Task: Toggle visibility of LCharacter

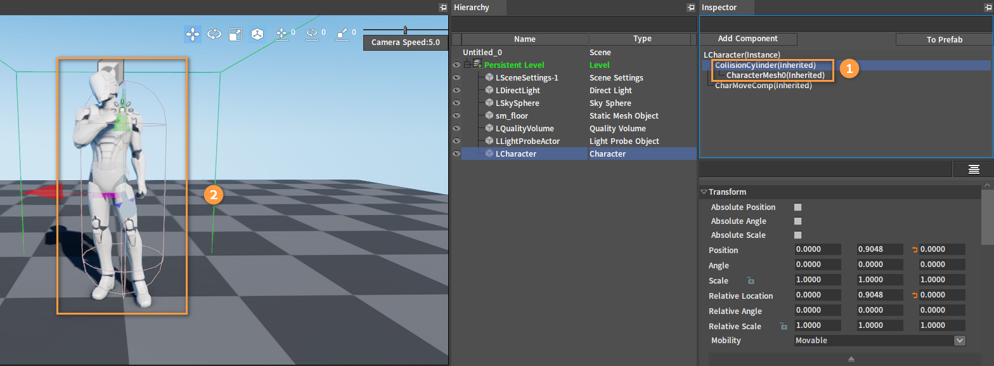Action: pyautogui.click(x=456, y=154)
